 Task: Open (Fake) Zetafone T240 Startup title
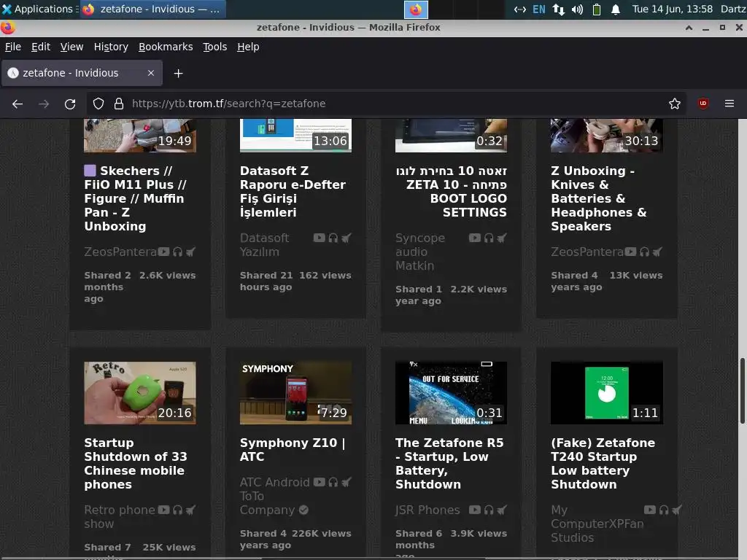(603, 463)
